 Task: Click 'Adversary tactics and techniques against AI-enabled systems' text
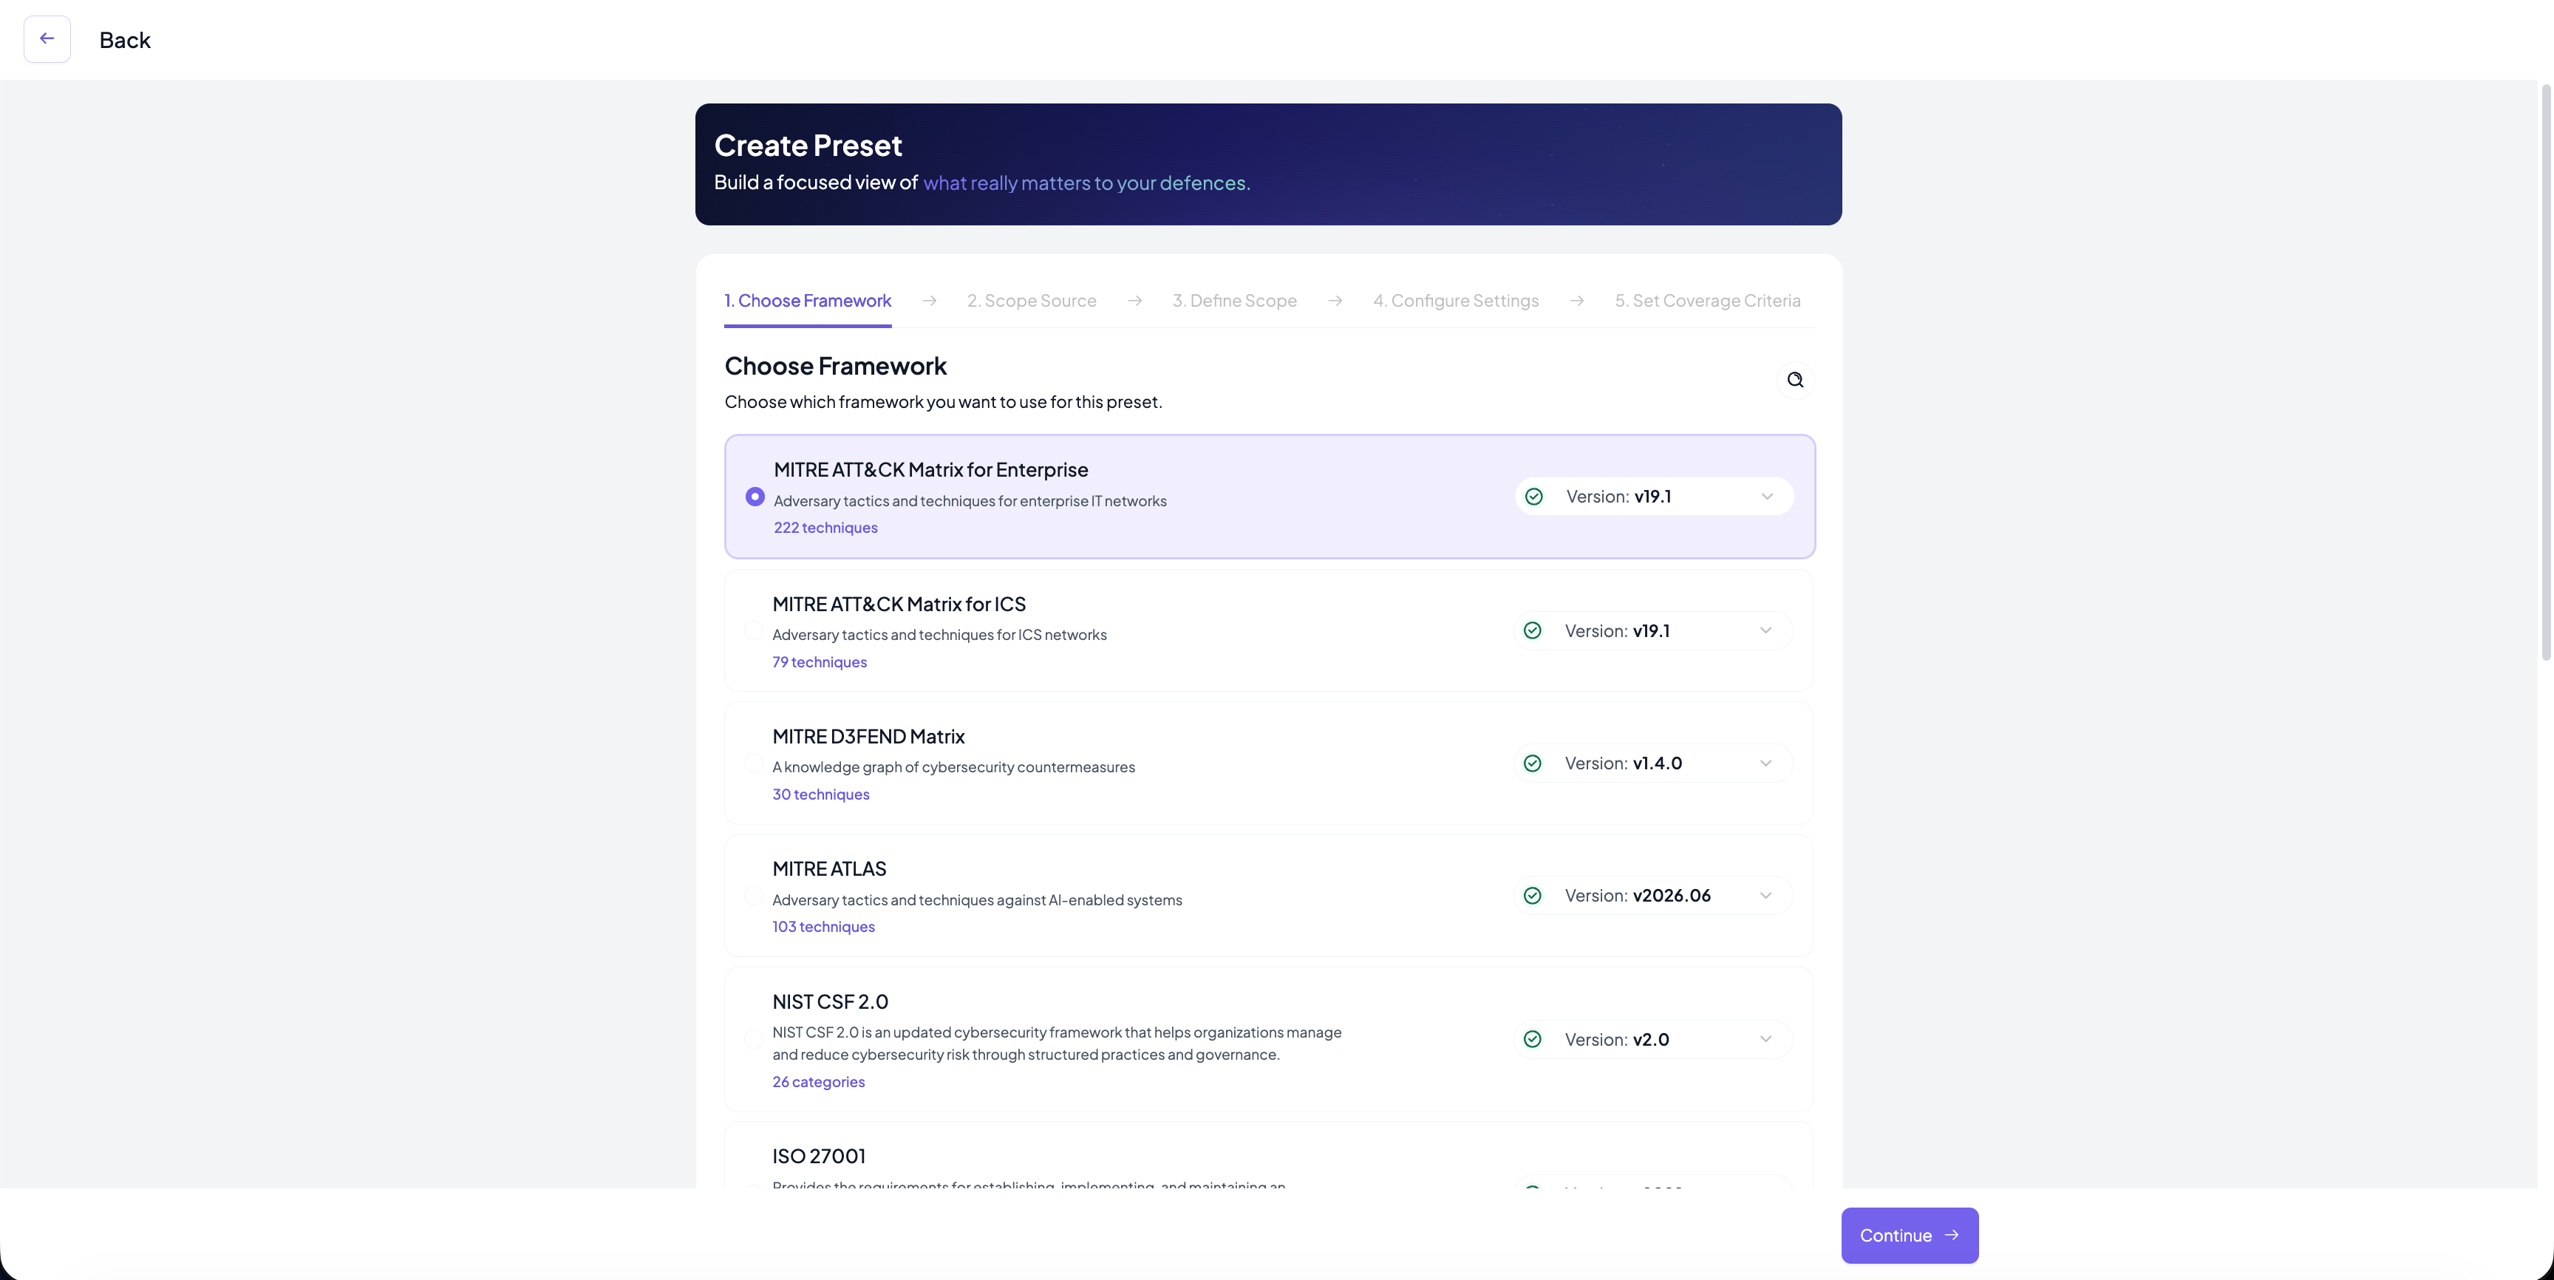coord(976,900)
